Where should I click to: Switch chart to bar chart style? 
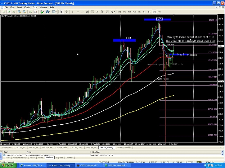[4, 12]
